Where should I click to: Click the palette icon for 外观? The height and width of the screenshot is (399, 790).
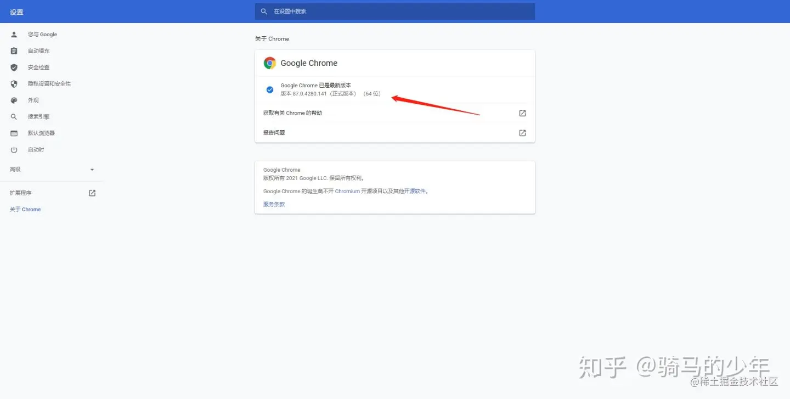pos(14,100)
